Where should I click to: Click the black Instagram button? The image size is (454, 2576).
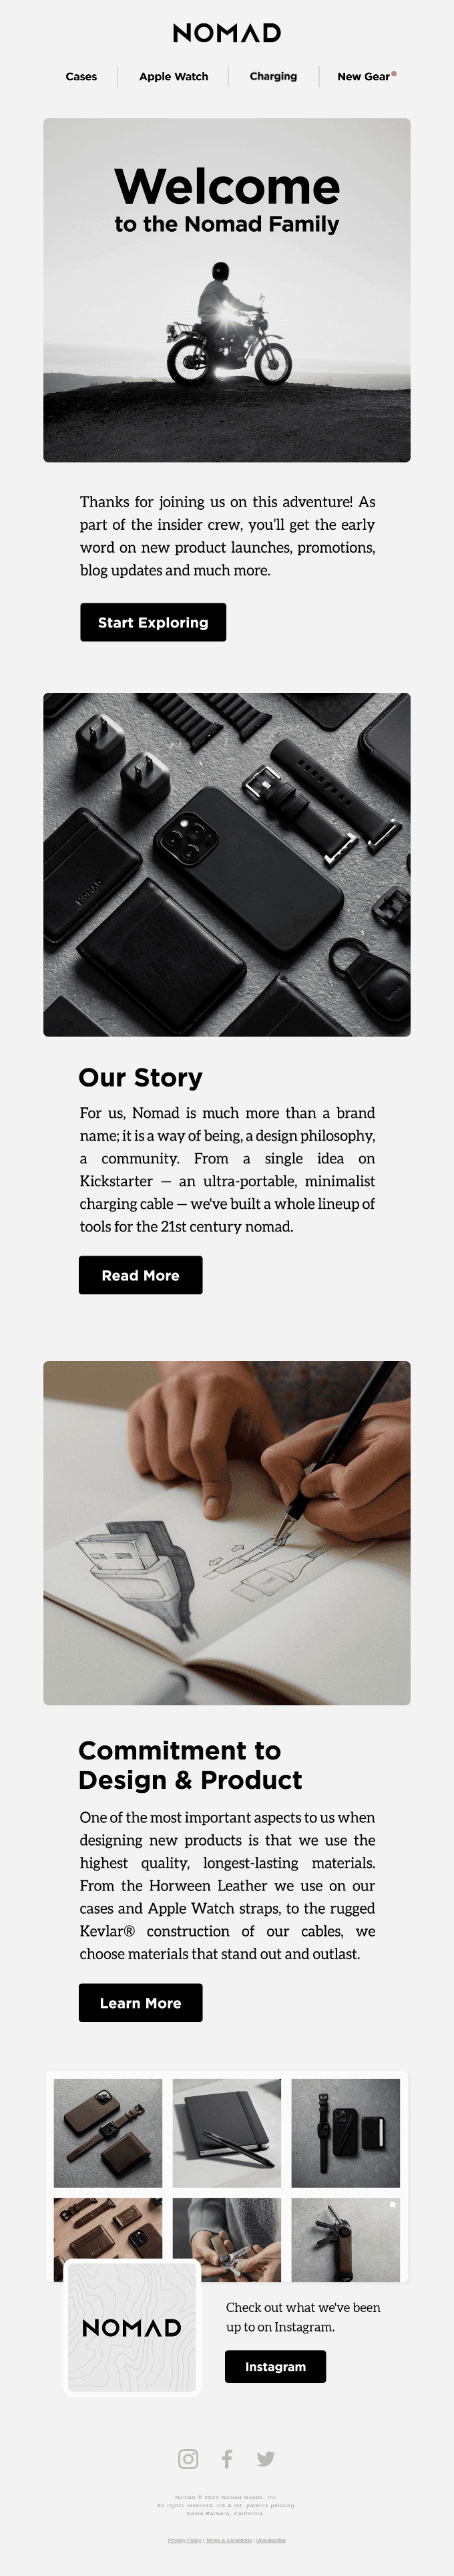275,2366
